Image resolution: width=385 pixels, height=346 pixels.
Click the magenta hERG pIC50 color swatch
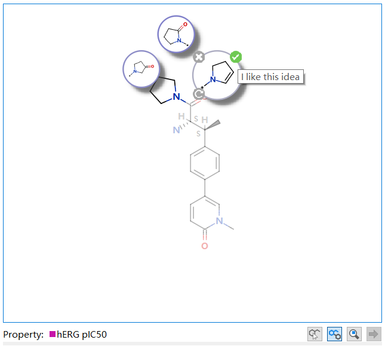[x=53, y=334]
